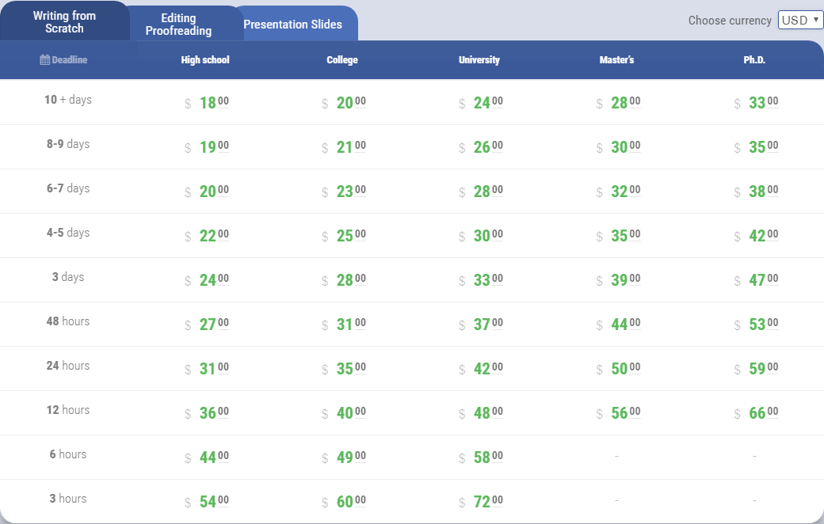Switch to Editing Proofreading tab
This screenshot has height=524, width=824.
click(179, 25)
